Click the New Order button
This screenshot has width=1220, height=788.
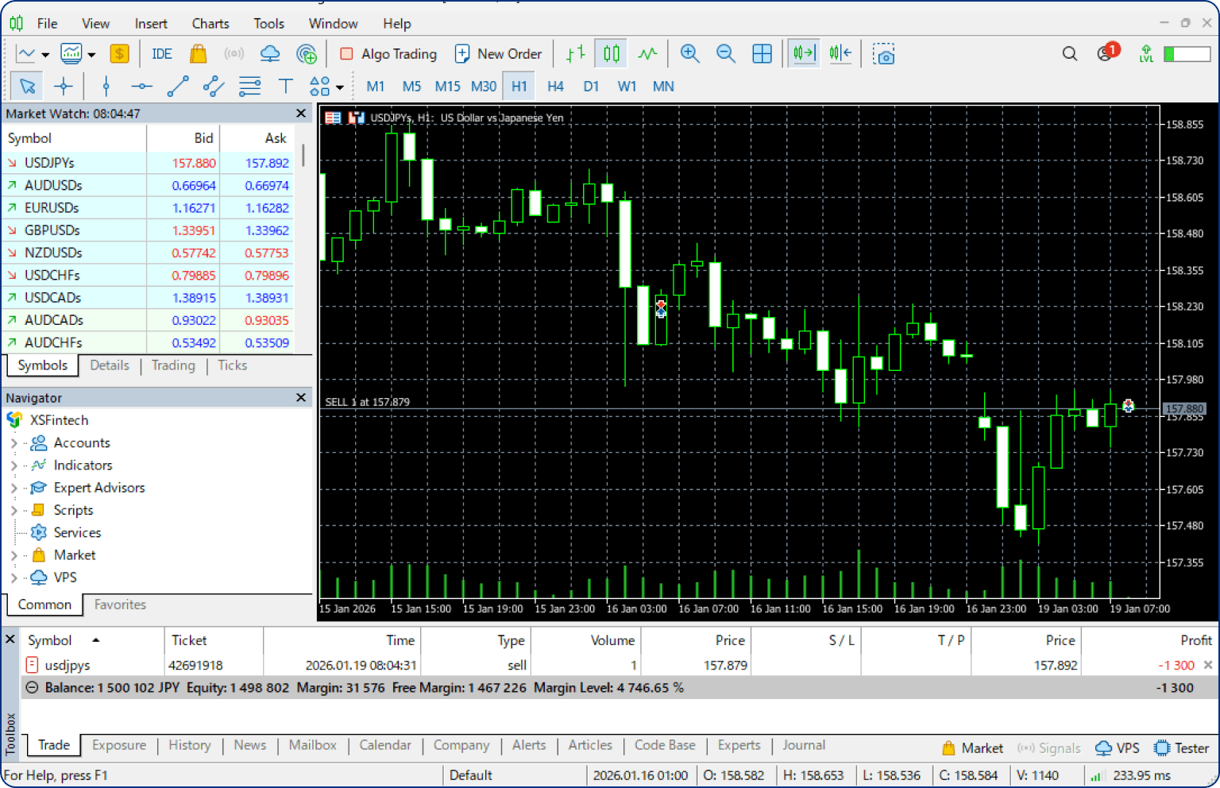(x=498, y=54)
